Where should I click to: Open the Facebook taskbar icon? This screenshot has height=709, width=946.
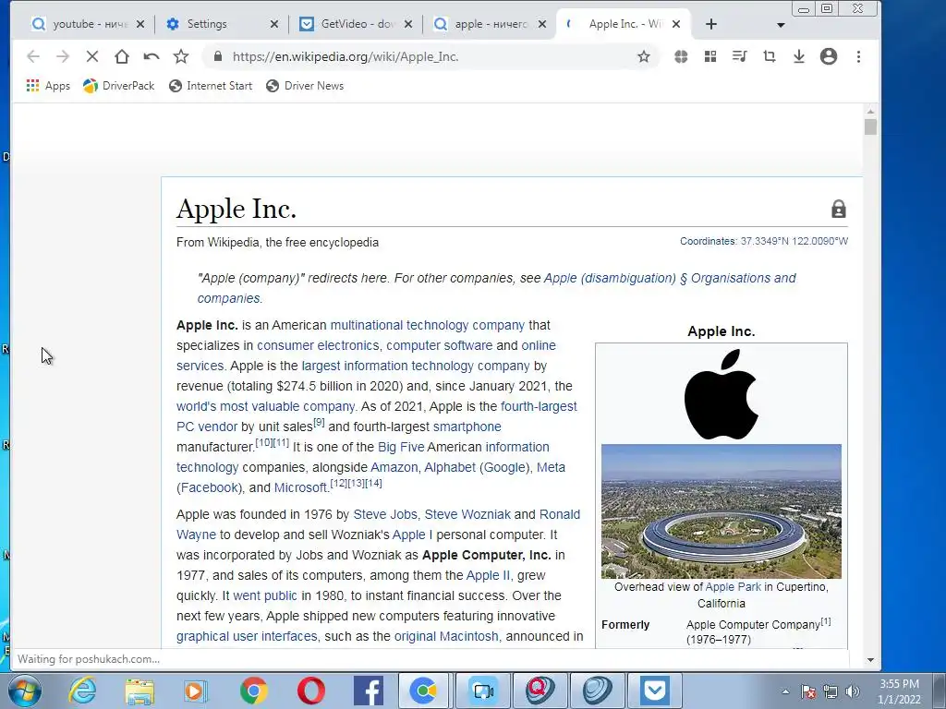pos(368,691)
